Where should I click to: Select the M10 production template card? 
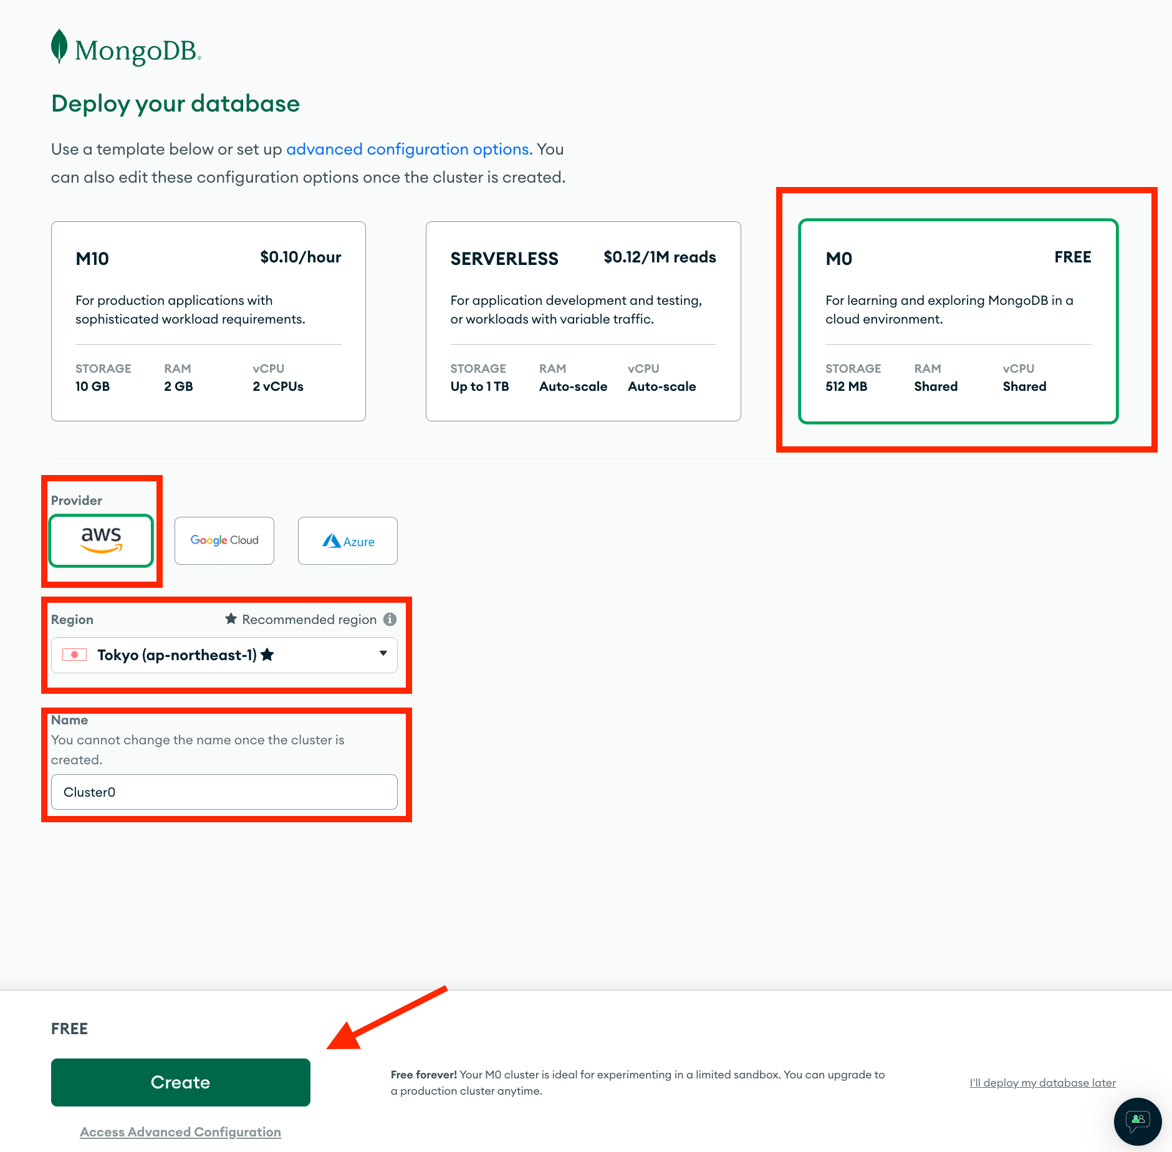(208, 321)
